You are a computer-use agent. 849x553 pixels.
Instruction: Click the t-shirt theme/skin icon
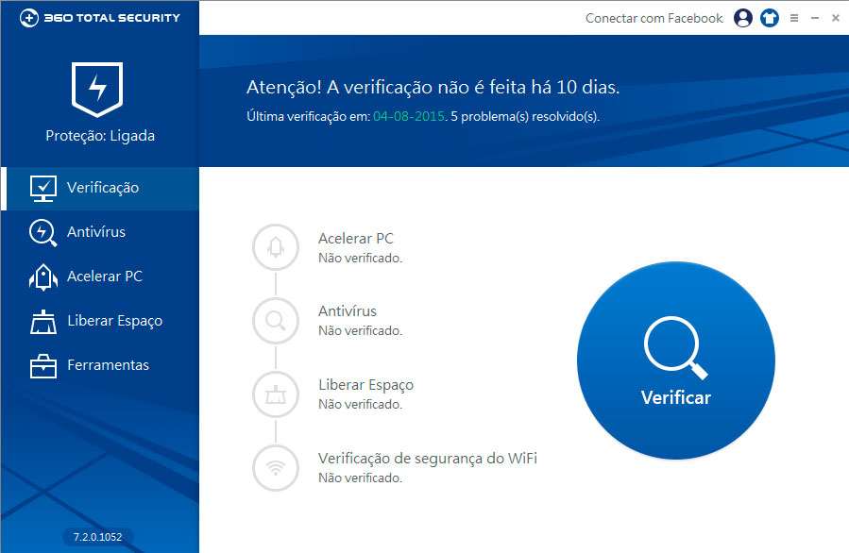point(770,18)
